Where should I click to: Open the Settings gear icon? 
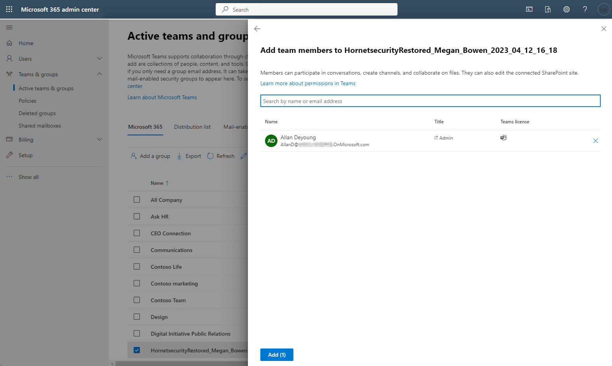[567, 9]
